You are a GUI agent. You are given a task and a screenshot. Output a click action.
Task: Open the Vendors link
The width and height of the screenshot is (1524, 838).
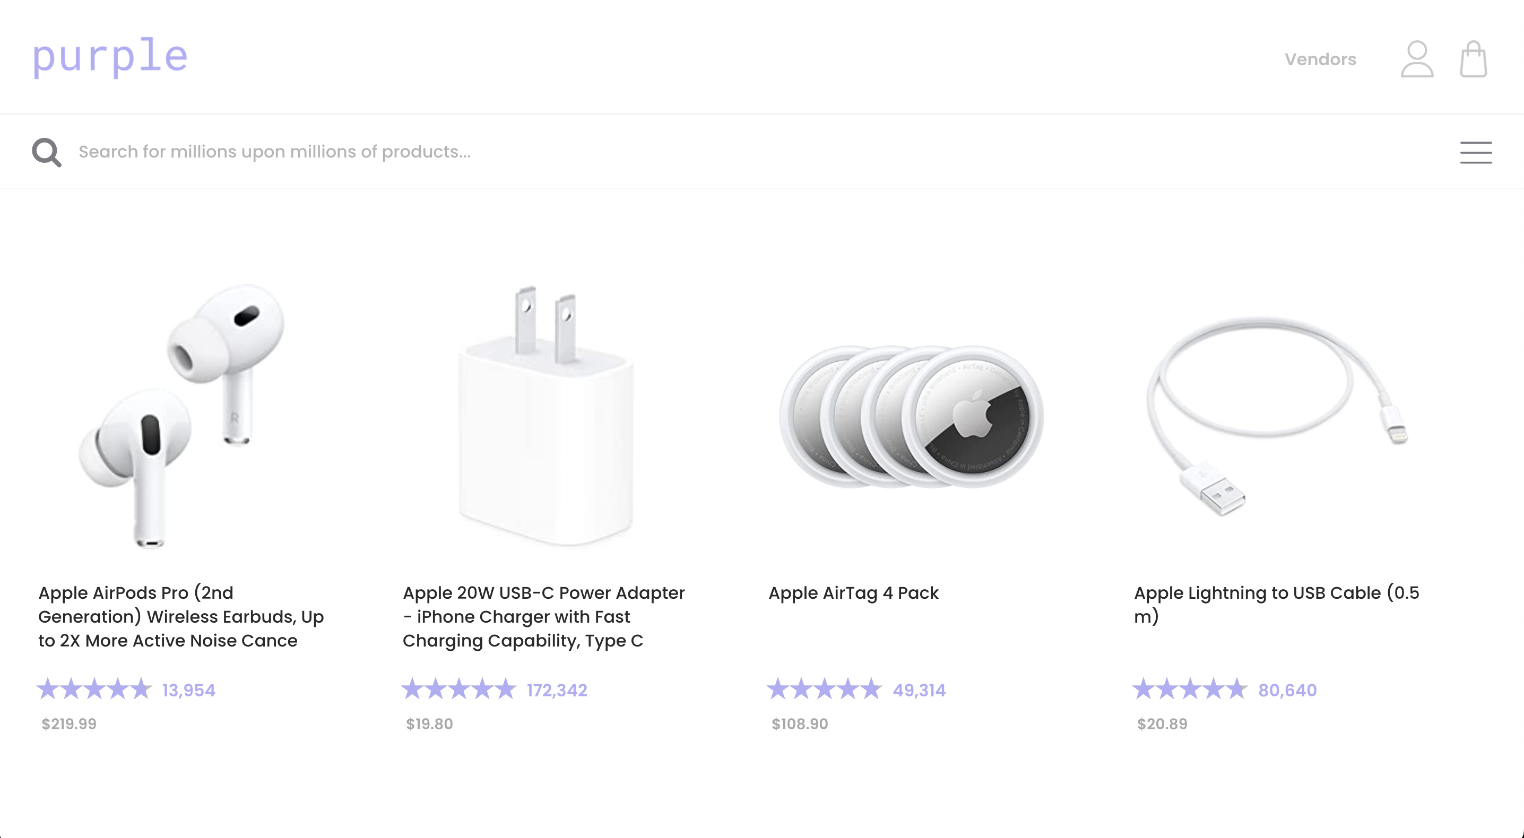coord(1320,59)
